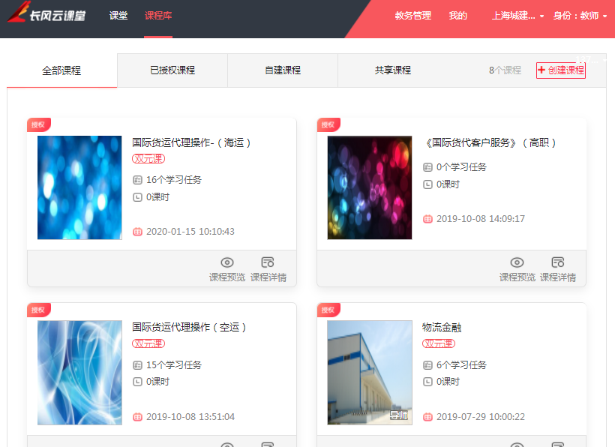The height and width of the screenshot is (447, 615).
Task: Open the 共享课程 tab
Action: click(x=393, y=70)
